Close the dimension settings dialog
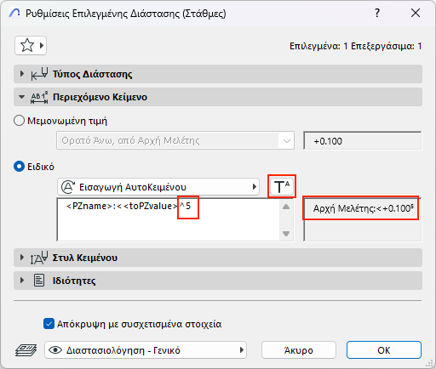 [x=416, y=13]
